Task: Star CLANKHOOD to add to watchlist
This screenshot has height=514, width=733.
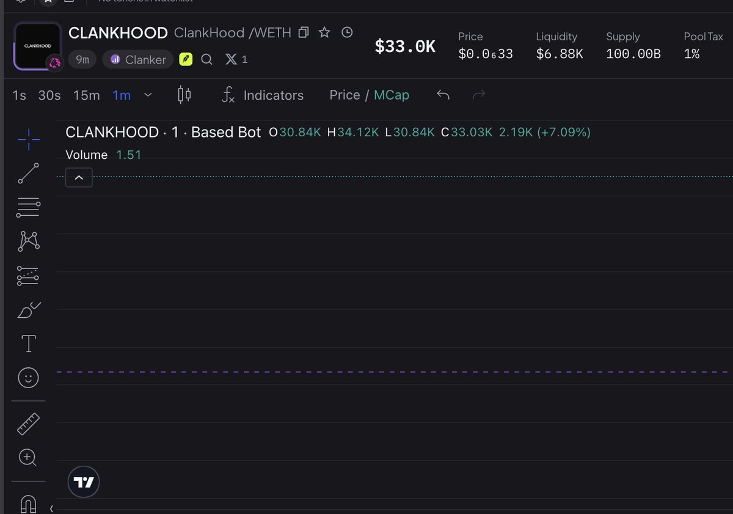Action: click(324, 32)
